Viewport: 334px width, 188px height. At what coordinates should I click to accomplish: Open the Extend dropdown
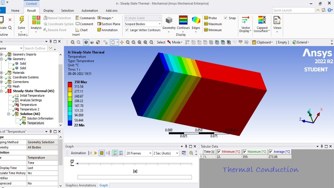[x=301, y=42]
